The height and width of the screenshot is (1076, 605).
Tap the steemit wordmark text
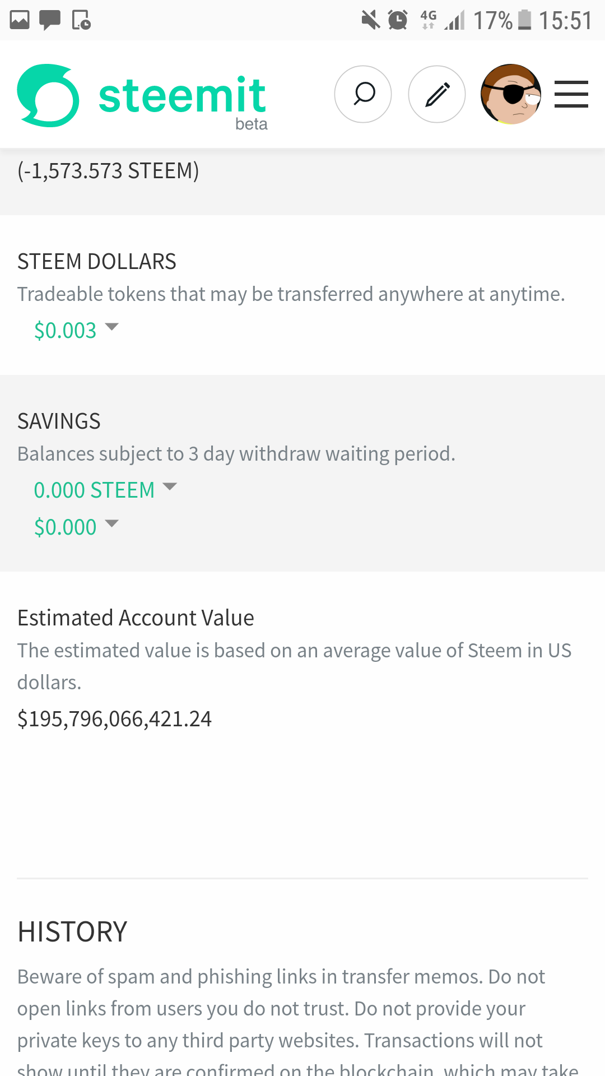click(x=182, y=96)
